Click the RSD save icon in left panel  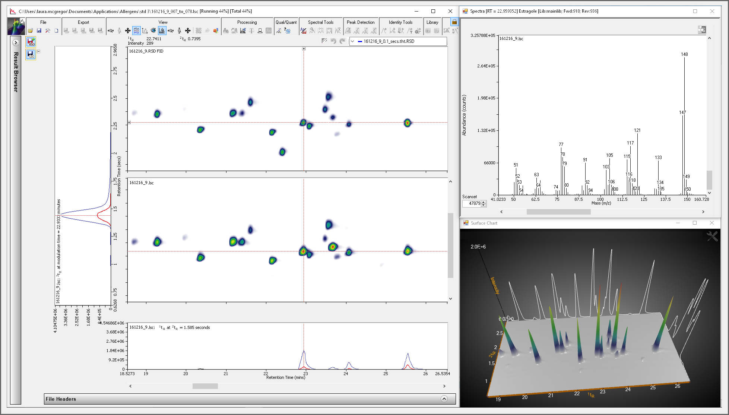(x=31, y=42)
